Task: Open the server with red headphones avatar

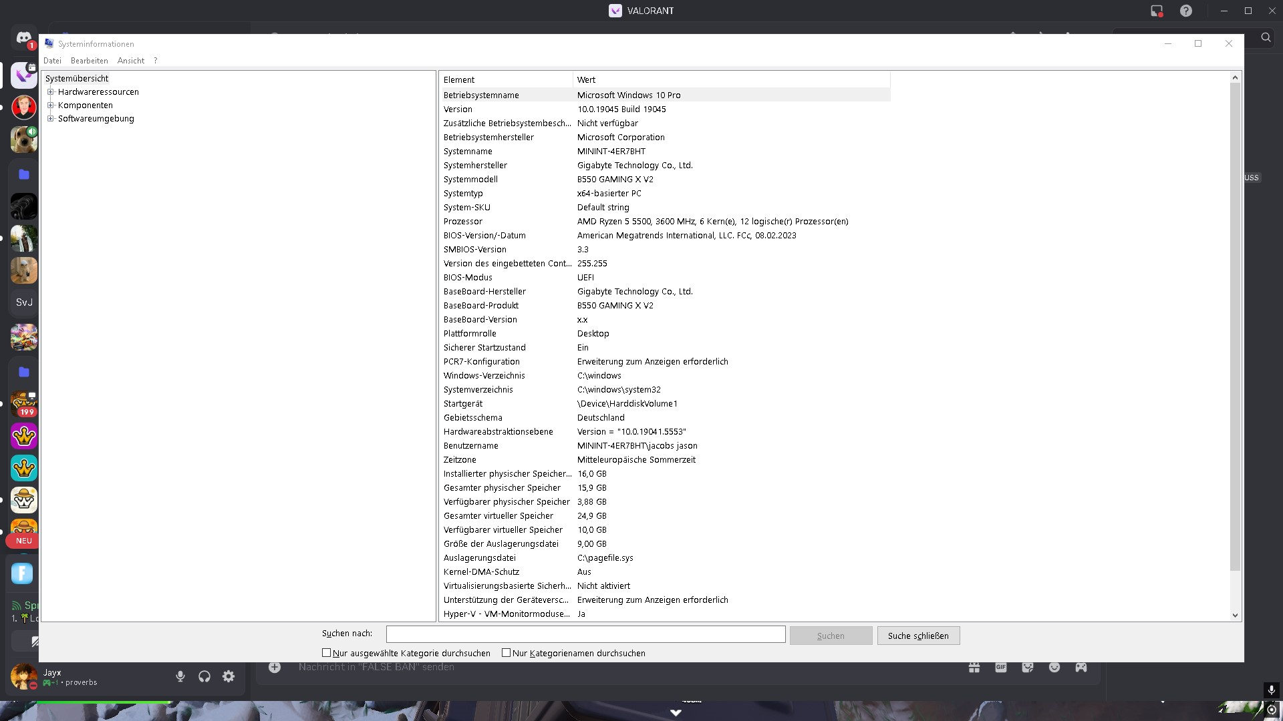Action: tap(24, 107)
